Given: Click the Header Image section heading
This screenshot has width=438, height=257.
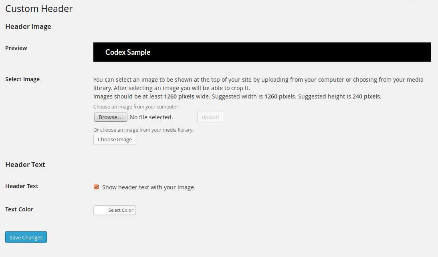Looking at the screenshot, I should click(x=28, y=26).
